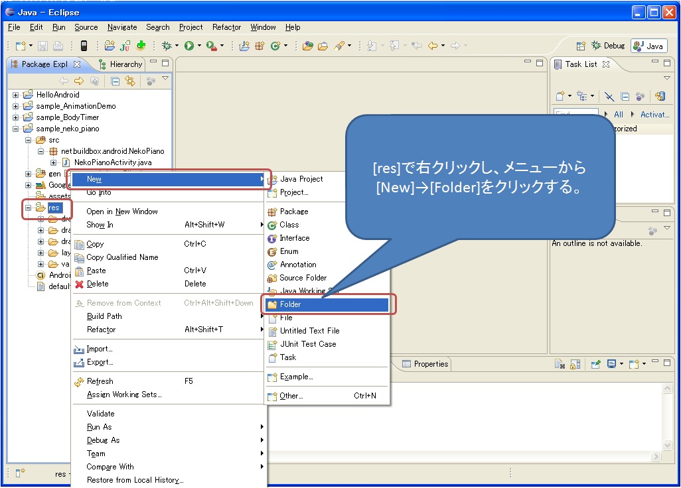
Task: Close the Task List tab
Action: point(606,64)
